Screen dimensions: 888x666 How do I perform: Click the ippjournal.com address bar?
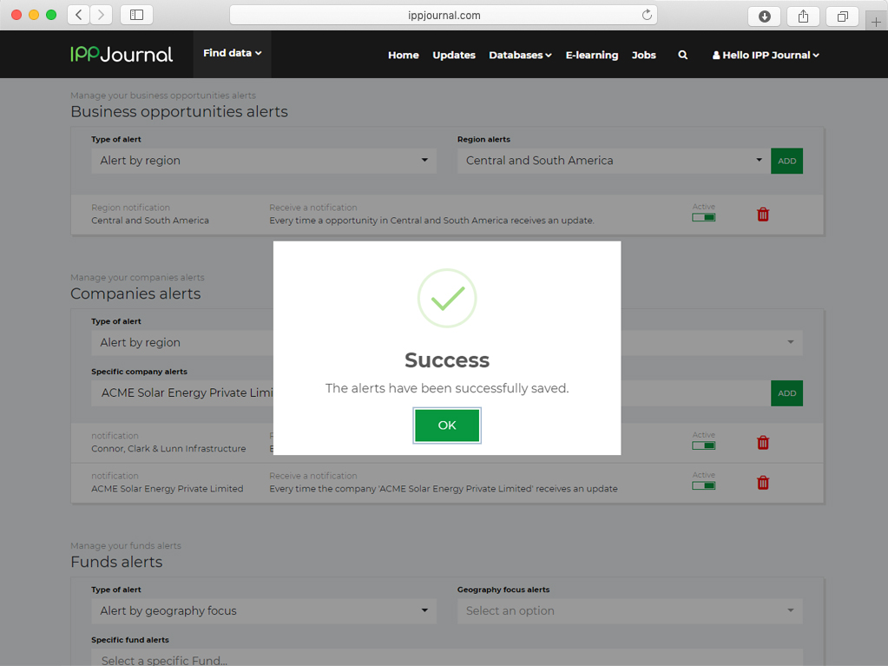(444, 15)
